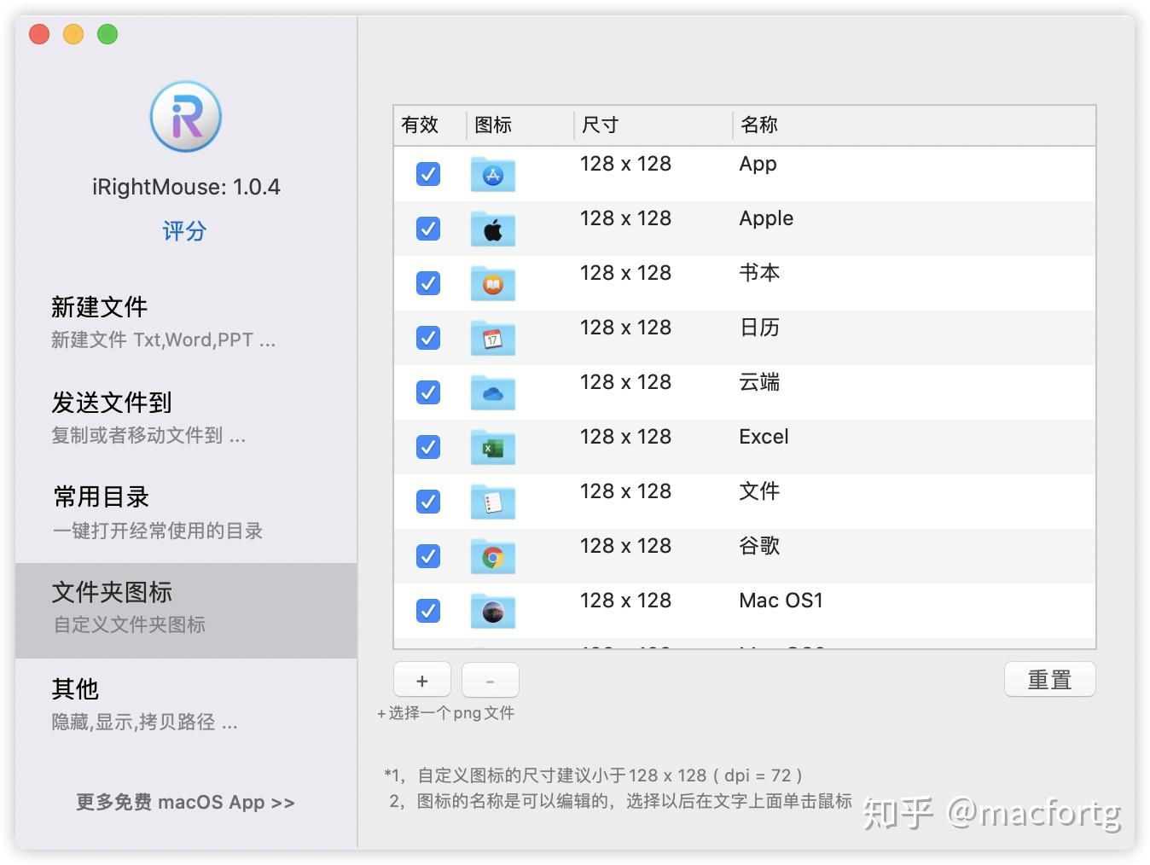This screenshot has width=1150, height=865.
Task: Select the 云端 iCloud folder icon
Action: coord(492,392)
